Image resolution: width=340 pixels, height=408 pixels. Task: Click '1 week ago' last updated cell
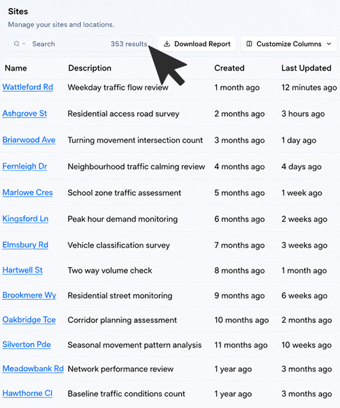[x=302, y=193]
